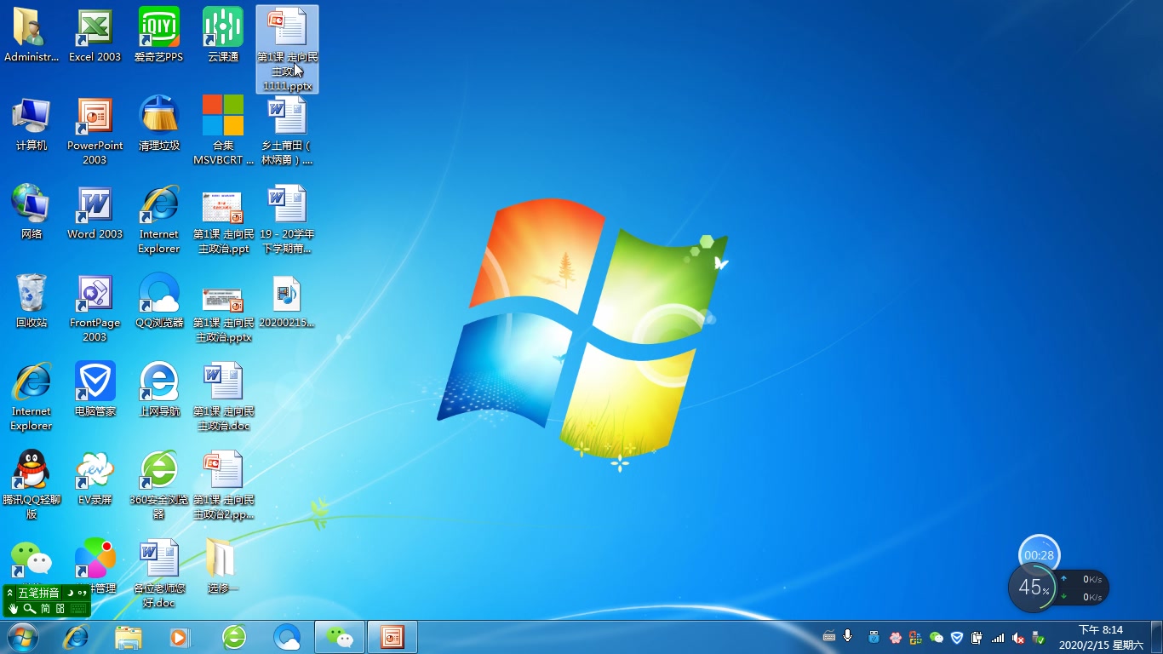Viewport: 1163px width, 654px height.
Task: Open the clock showing 下午 8:14
Action: (1100, 637)
